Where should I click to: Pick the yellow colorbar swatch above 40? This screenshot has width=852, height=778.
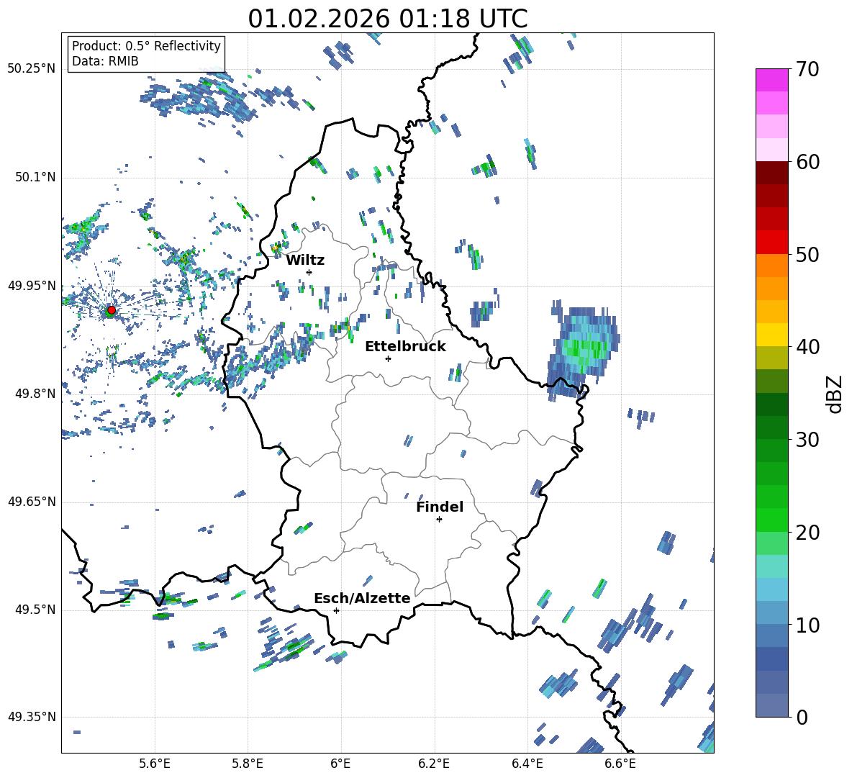[772, 335]
